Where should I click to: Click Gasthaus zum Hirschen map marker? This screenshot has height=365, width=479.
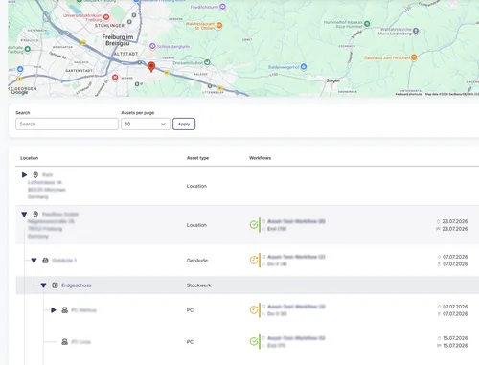point(414,57)
